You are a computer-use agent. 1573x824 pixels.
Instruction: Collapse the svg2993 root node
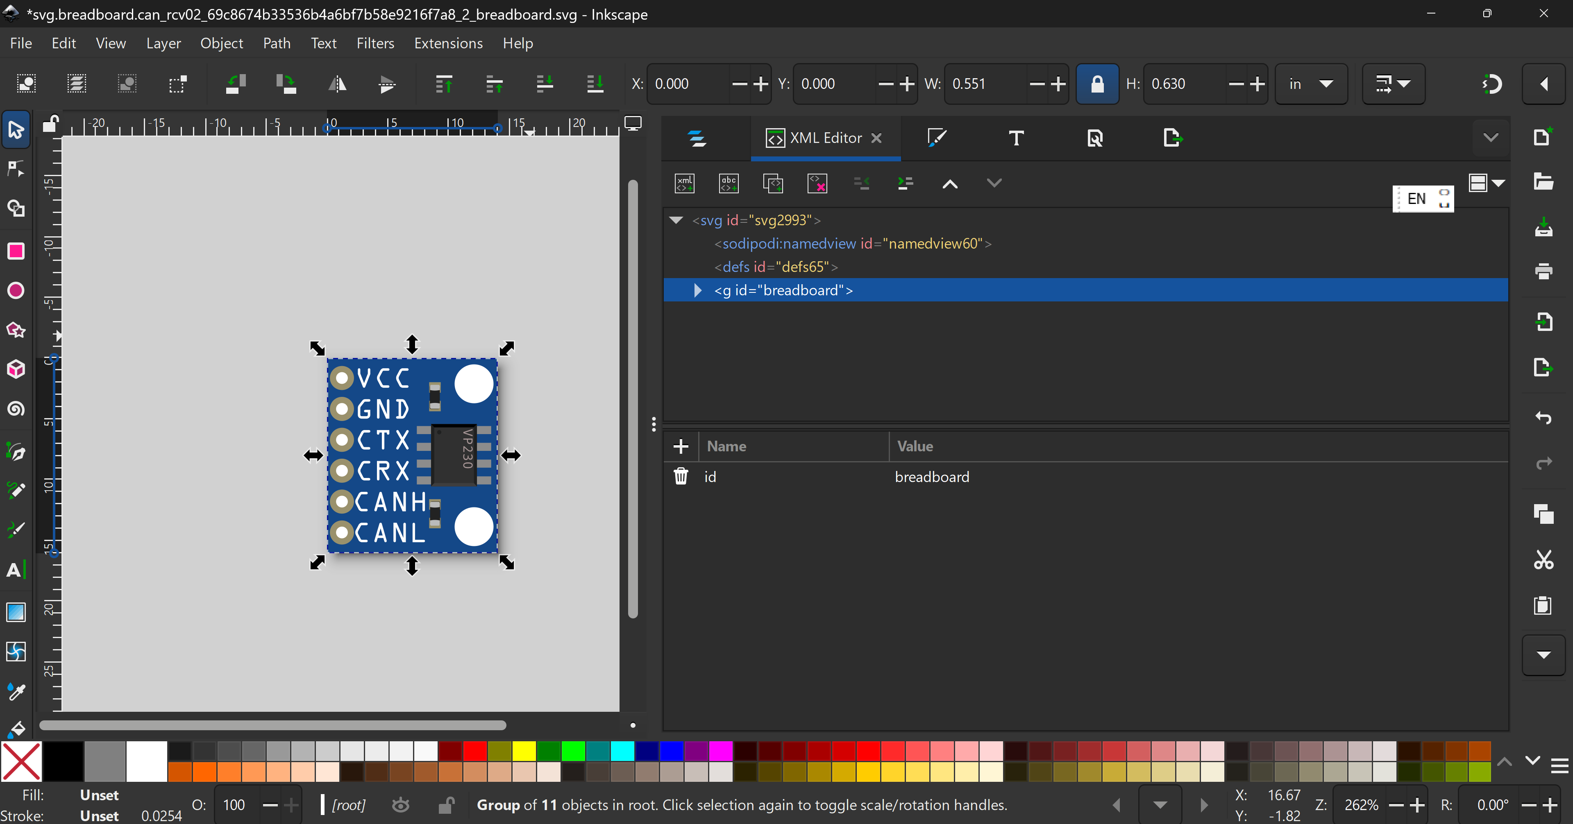(x=675, y=220)
